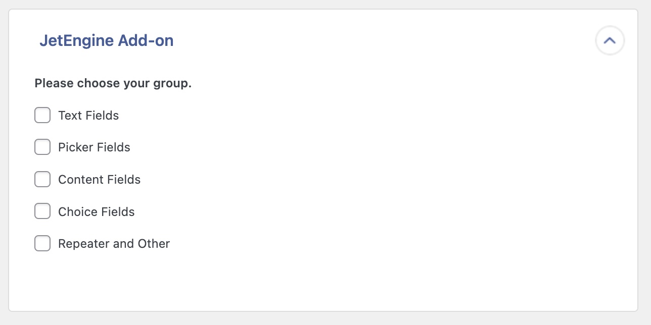This screenshot has width=651, height=325.
Task: Click the JetEngine Add-on panel title
Action: [x=106, y=40]
